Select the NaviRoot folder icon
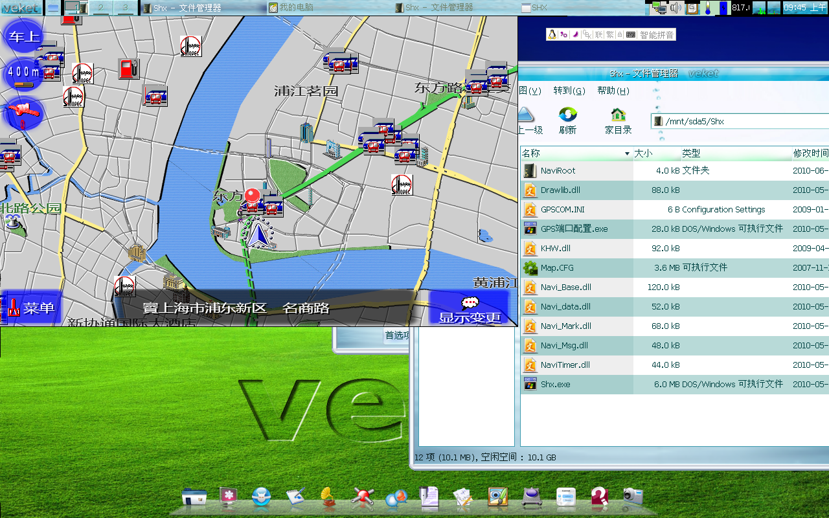829x518 pixels. pyautogui.click(x=530, y=171)
